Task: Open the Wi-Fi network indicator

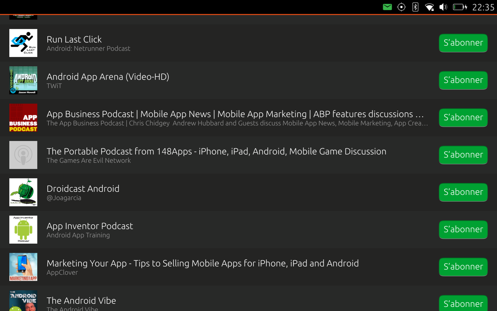Action: [429, 7]
